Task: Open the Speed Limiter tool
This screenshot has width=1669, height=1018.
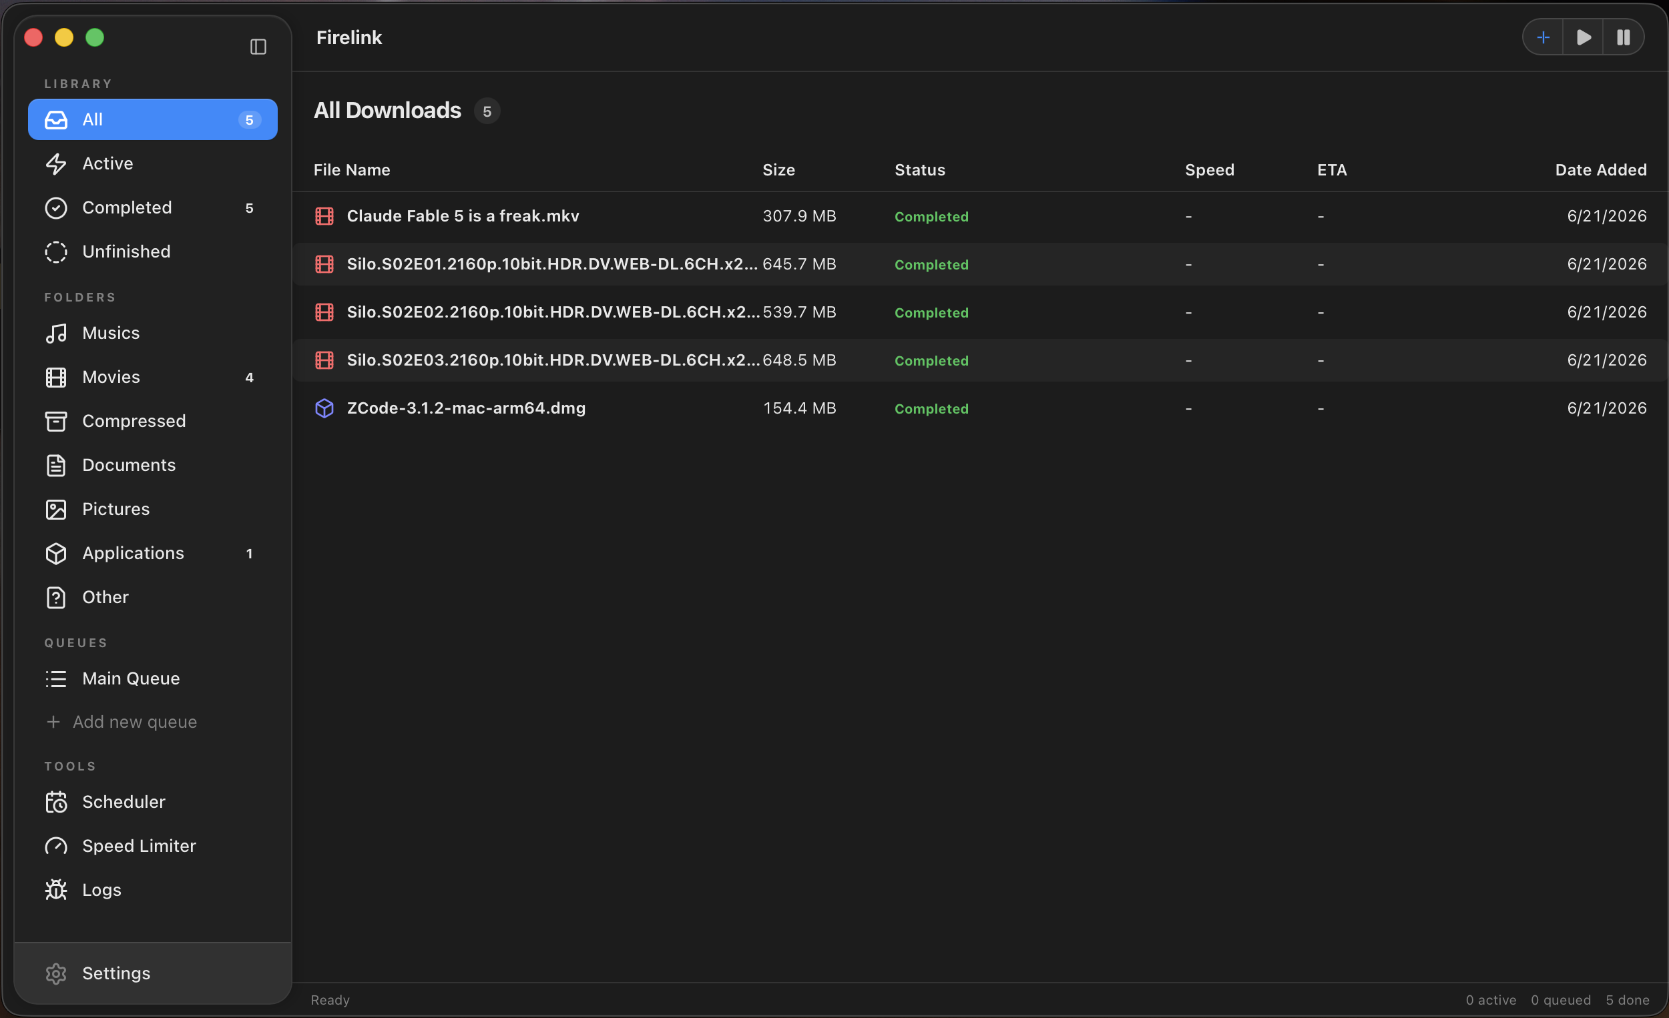Action: (152, 846)
